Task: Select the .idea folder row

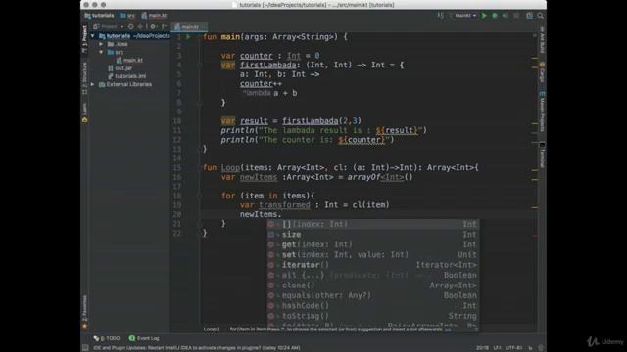Action: [118, 44]
